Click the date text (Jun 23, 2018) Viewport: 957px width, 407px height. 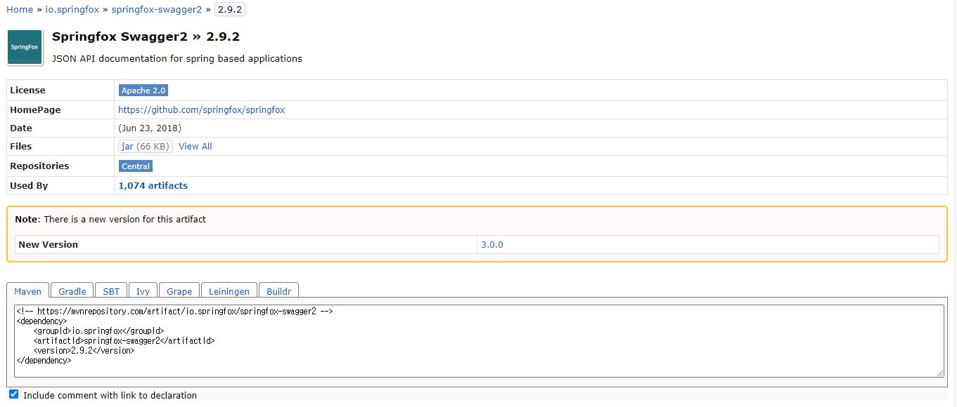click(x=150, y=128)
